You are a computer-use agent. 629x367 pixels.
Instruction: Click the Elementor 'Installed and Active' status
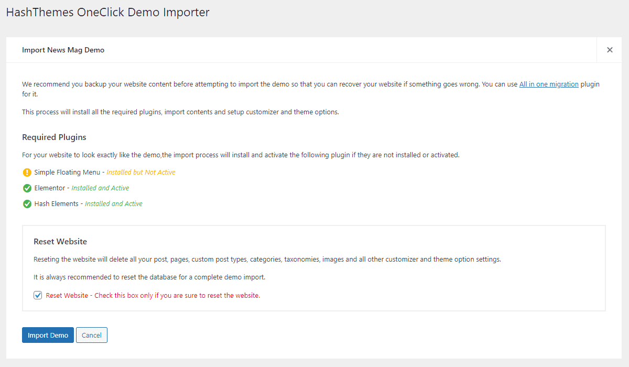100,188
